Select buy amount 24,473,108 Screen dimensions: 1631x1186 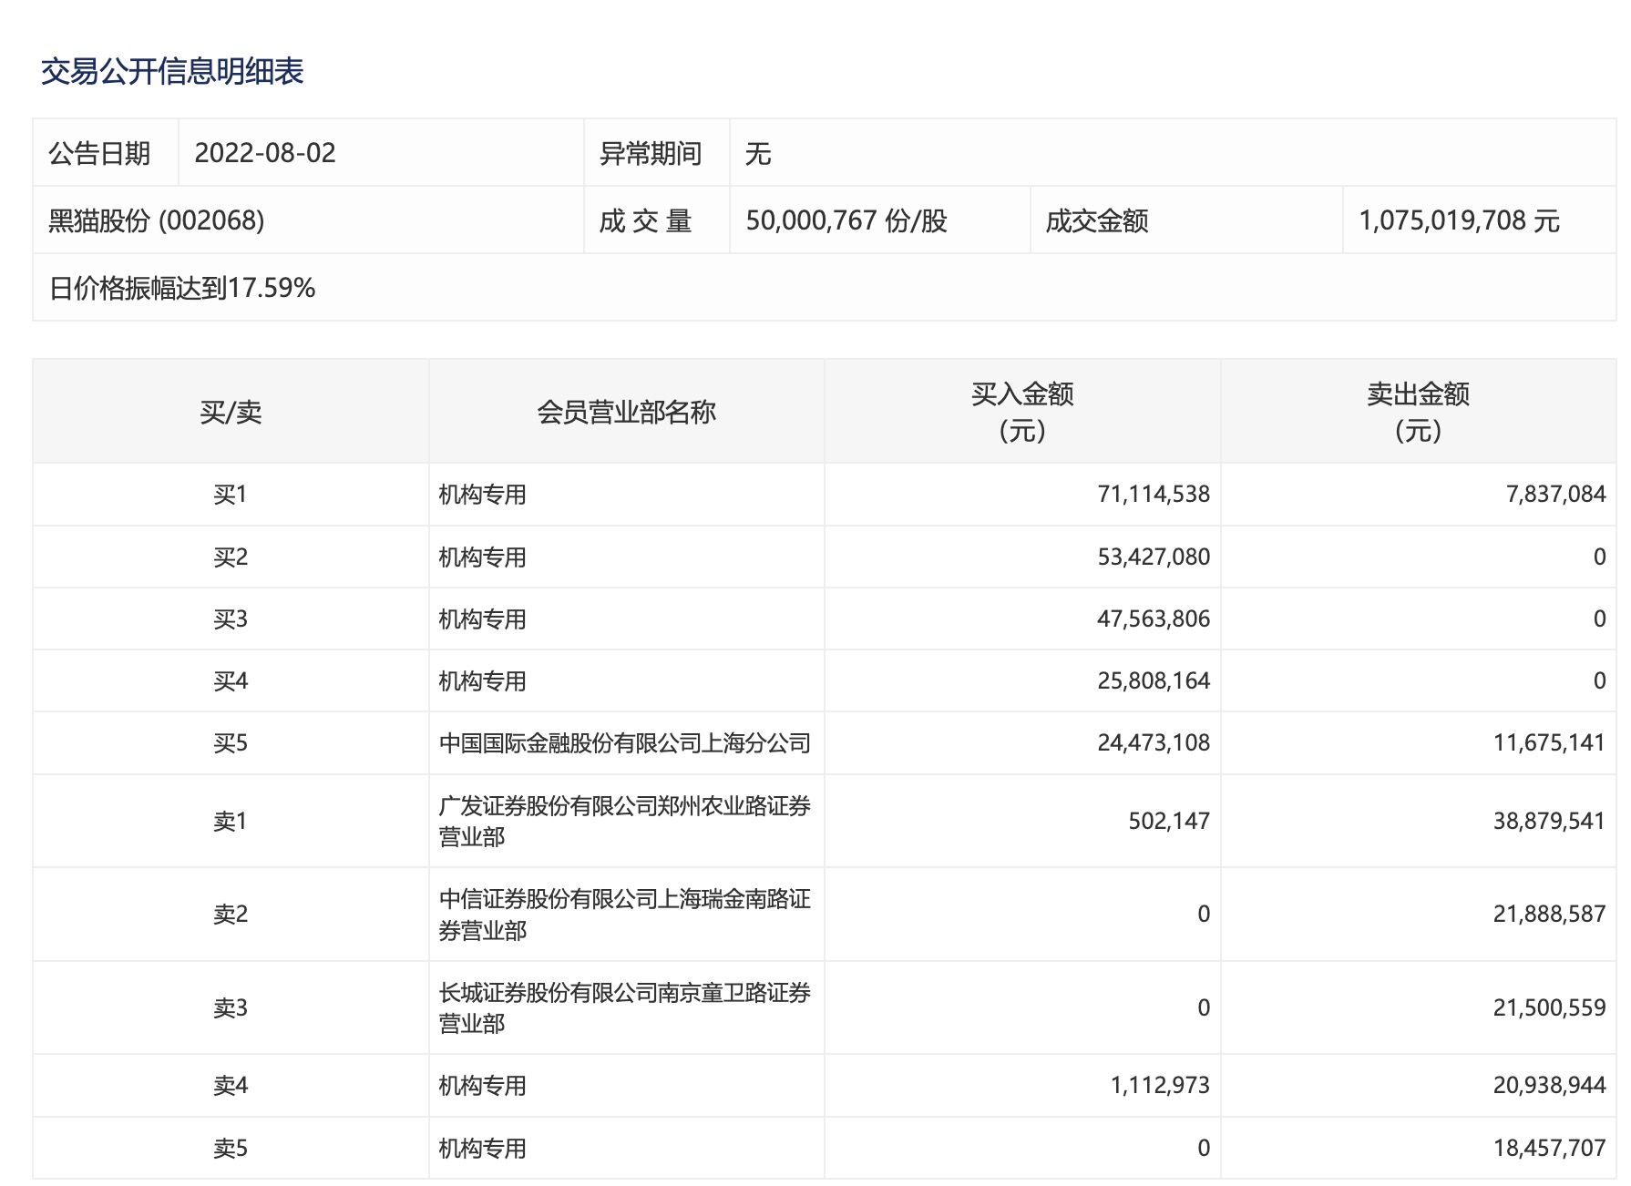(x=1154, y=742)
